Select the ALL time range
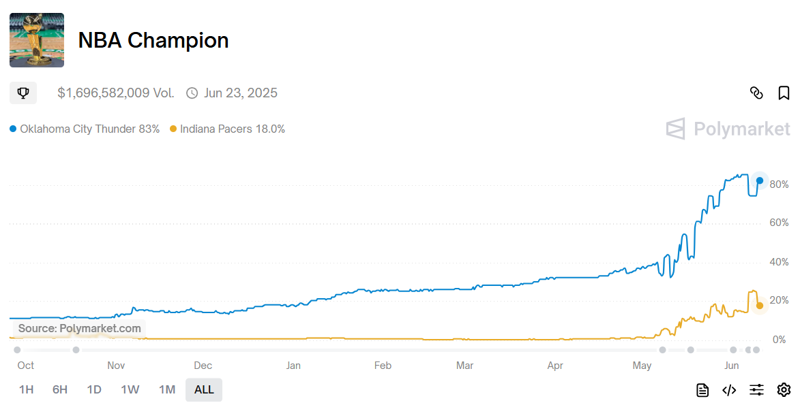 [x=204, y=390]
